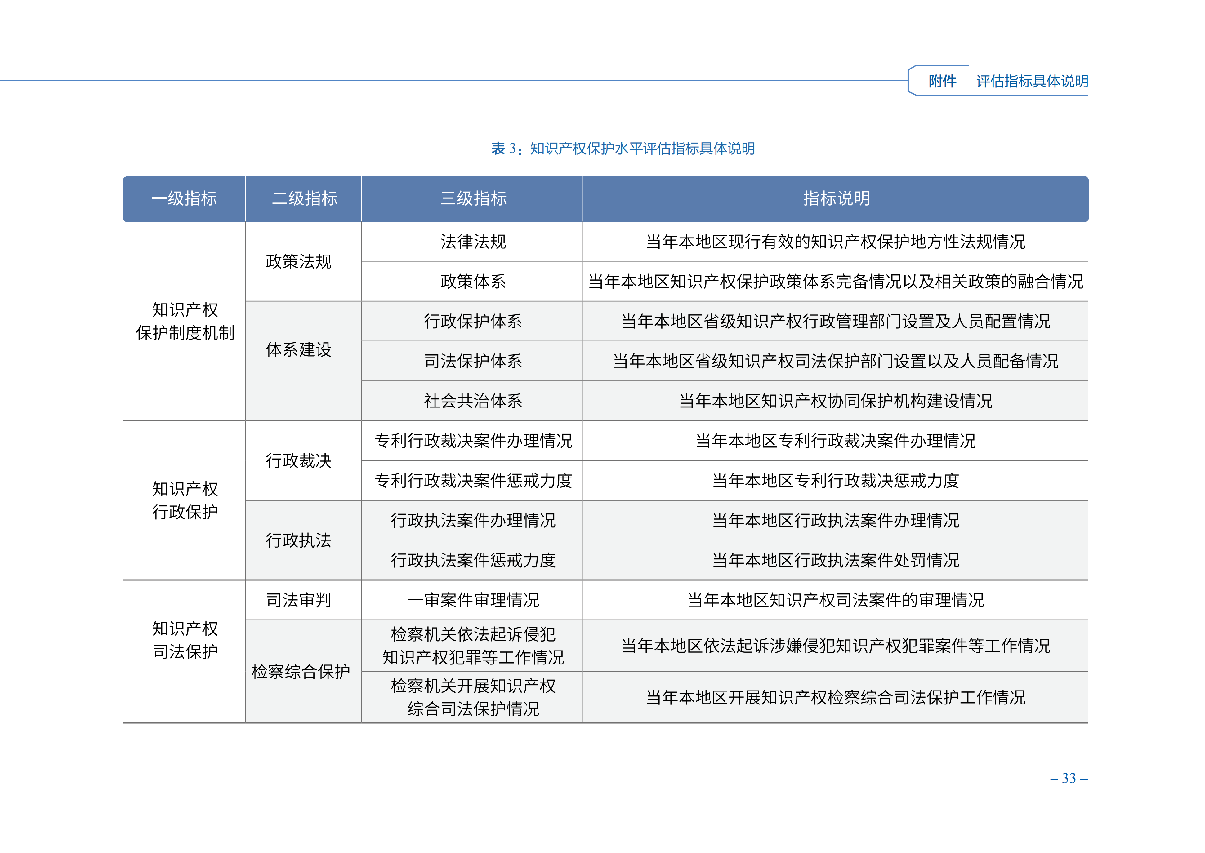The height and width of the screenshot is (853, 1205).
Task: Click the 行政裁决 cell
Action: tap(298, 461)
